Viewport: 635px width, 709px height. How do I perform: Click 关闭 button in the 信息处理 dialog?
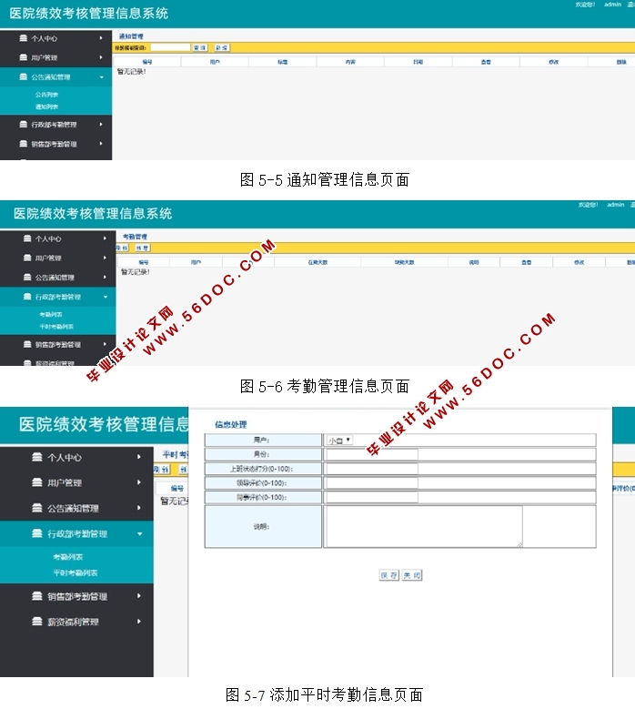[x=412, y=575]
